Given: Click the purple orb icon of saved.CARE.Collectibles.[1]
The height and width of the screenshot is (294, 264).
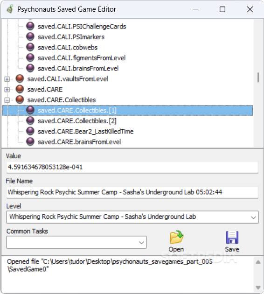Looking at the screenshot, I should pos(30,110).
